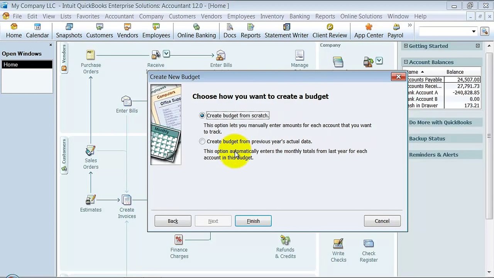Click the Cash in Drawer balance row
The width and height of the screenshot is (494, 278).
(444, 105)
